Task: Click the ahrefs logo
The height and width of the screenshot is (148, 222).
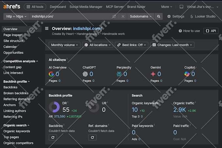Action: [x=12, y=7]
